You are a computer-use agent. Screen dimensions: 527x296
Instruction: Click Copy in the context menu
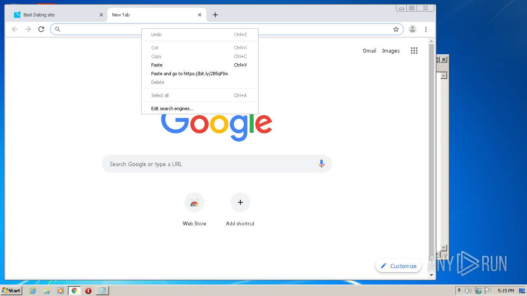pyautogui.click(x=200, y=56)
